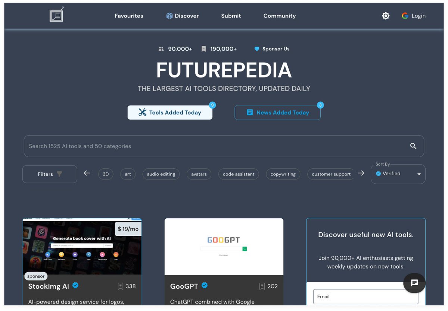
Task: Open the Sort By dropdown arrow
Action: click(419, 174)
